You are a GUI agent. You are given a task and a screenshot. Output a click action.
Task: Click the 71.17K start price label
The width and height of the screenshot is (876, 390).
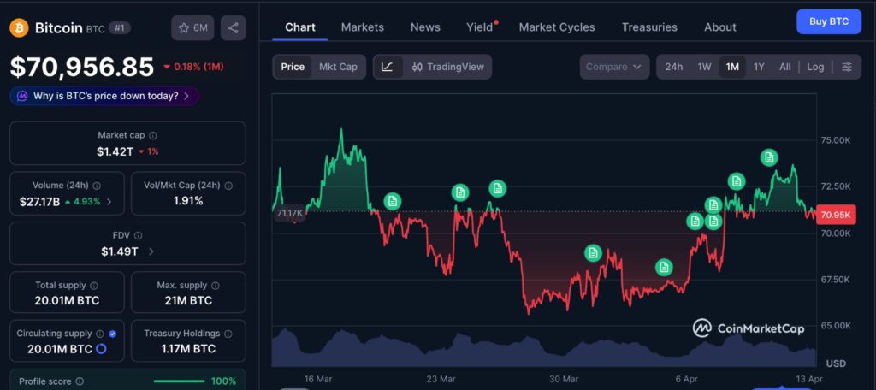[x=289, y=213]
